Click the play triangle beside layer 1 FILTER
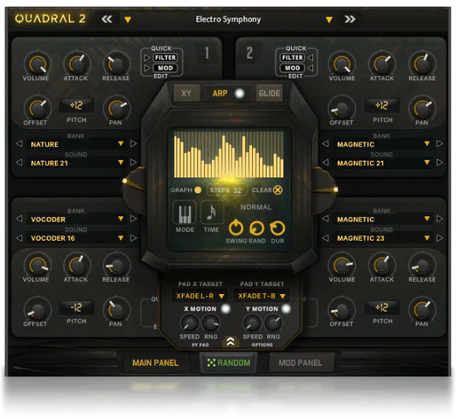This screenshot has width=457, height=419. pyautogui.click(x=147, y=58)
